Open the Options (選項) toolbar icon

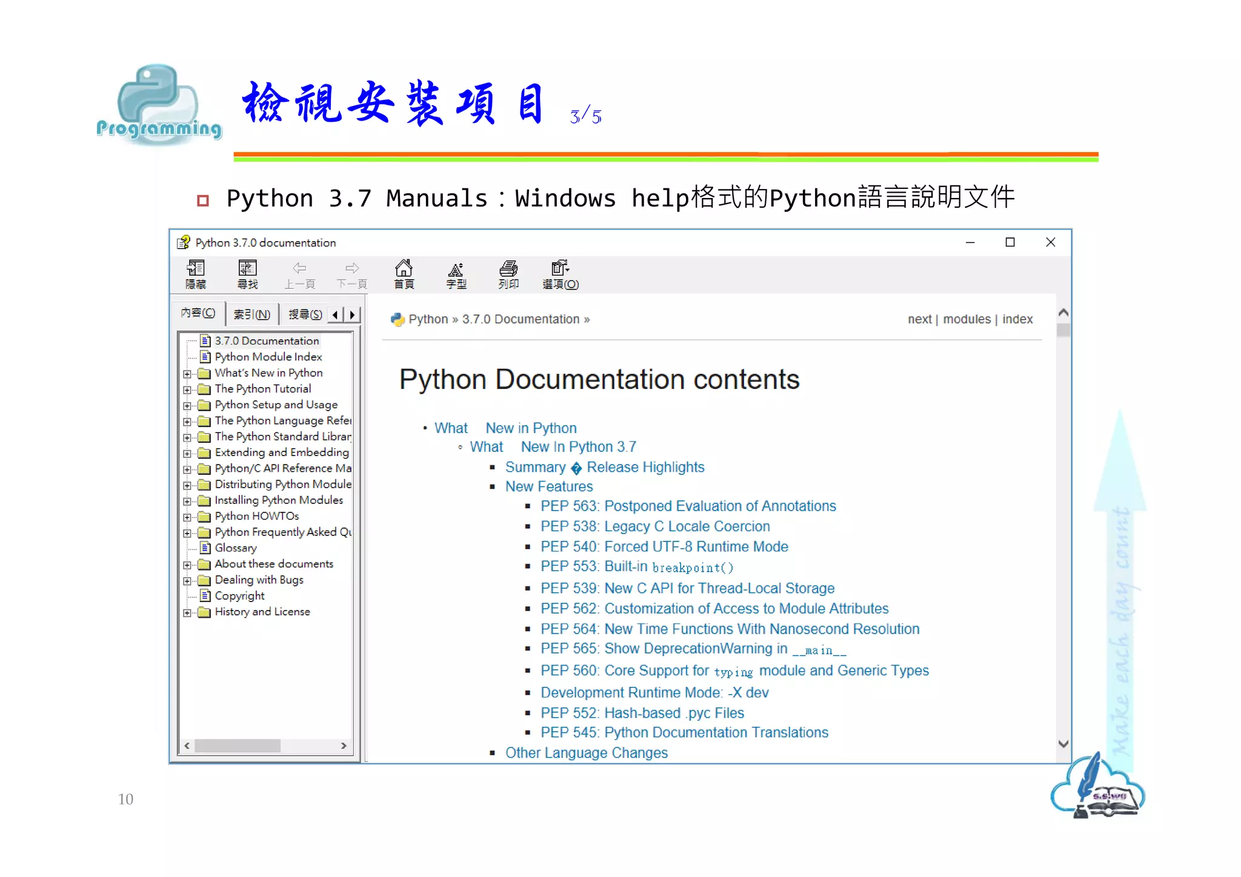click(x=561, y=268)
